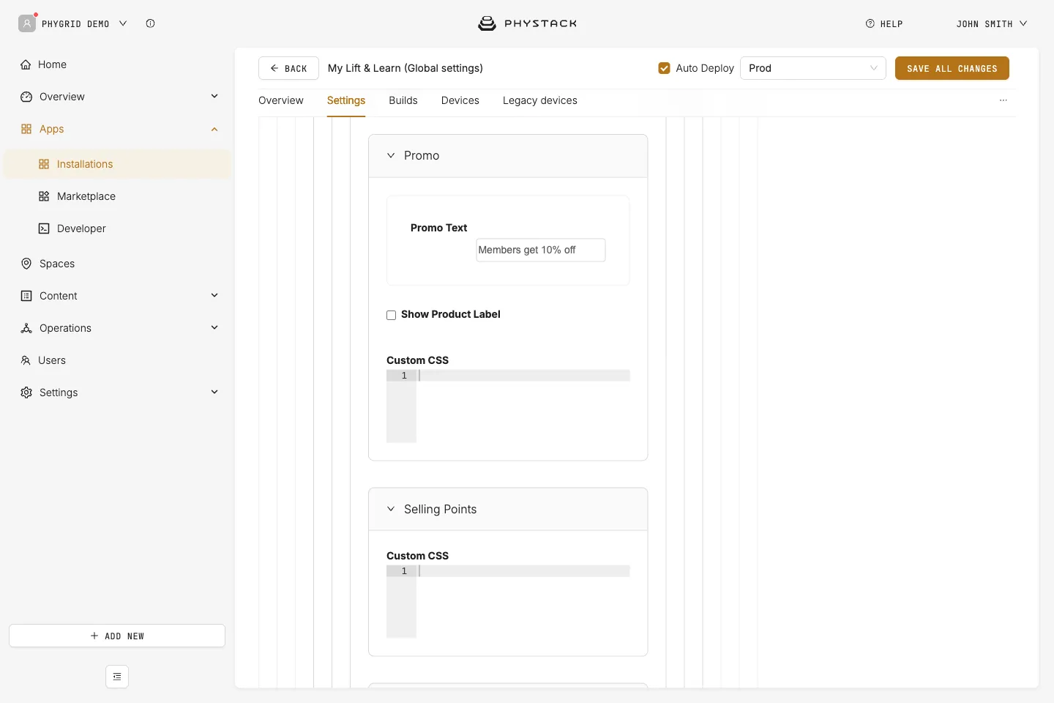Click Save All Changes button
1054x703 pixels.
(952, 68)
